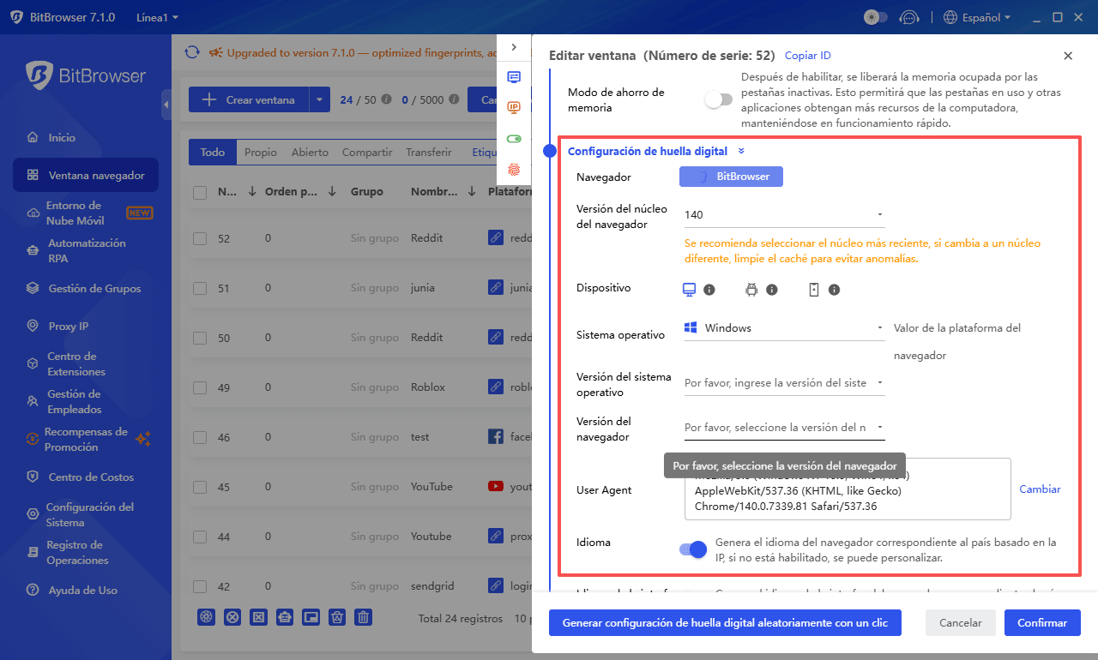Click the picture-in-picture window icon at bottom
The width and height of the screenshot is (1098, 660).
point(311,617)
